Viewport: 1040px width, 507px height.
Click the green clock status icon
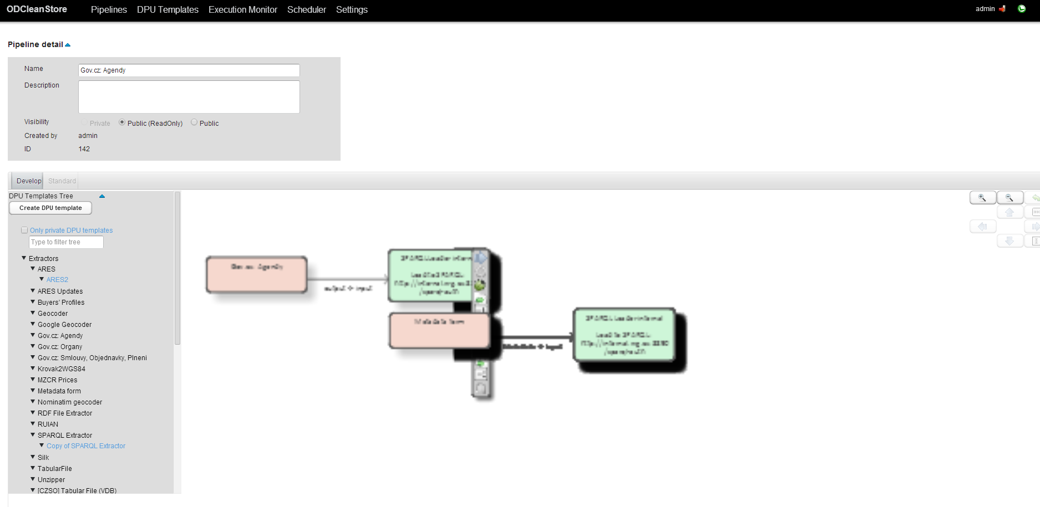[x=1022, y=9]
